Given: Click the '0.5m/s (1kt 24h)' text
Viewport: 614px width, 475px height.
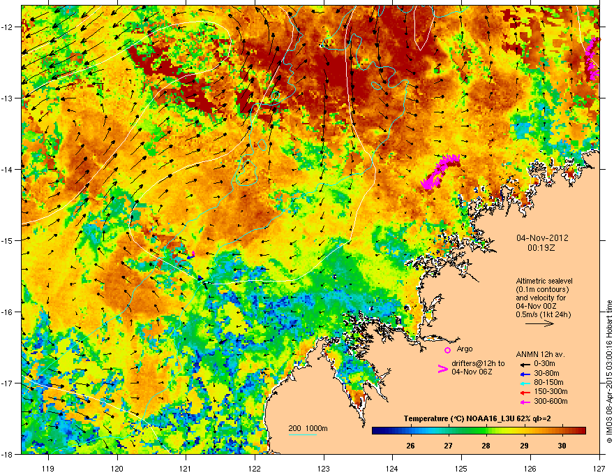Looking at the screenshot, I should (543, 315).
